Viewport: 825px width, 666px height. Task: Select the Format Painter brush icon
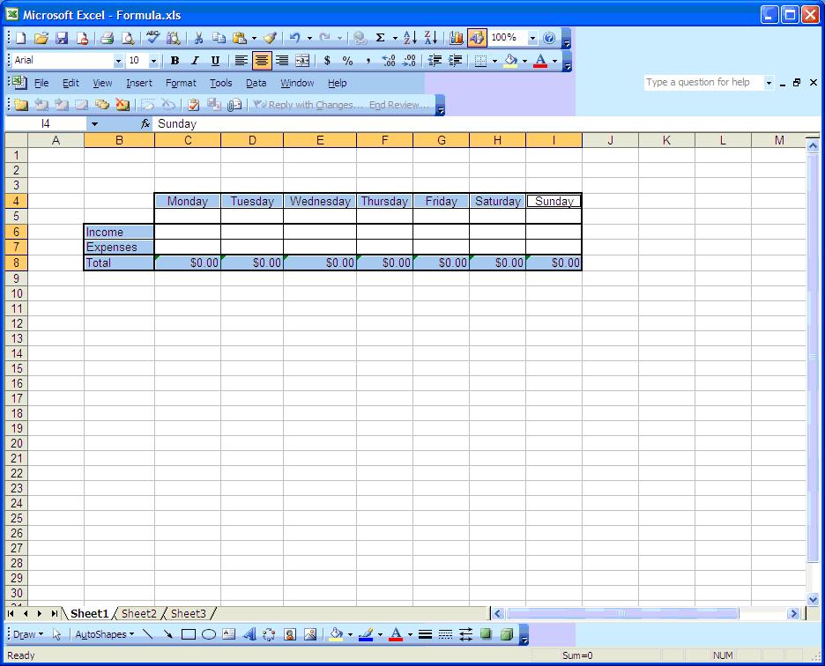point(270,38)
